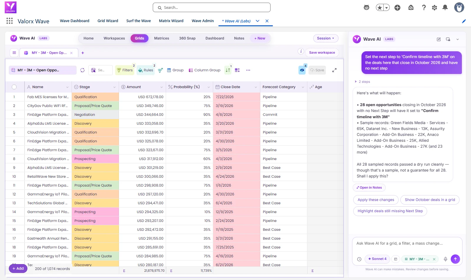This screenshot has width=471, height=280.
Task: Close the Wave AI (Labs) nav tab
Action: coord(267,21)
